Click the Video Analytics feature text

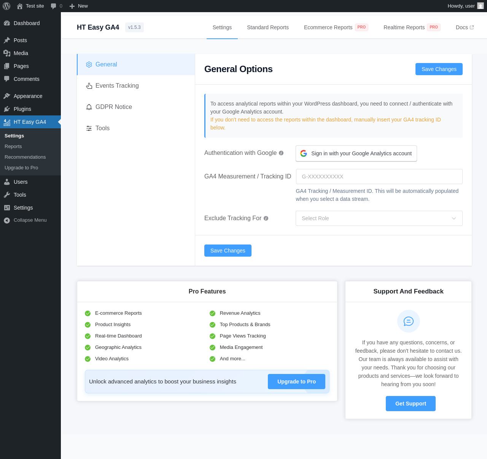coord(112,359)
